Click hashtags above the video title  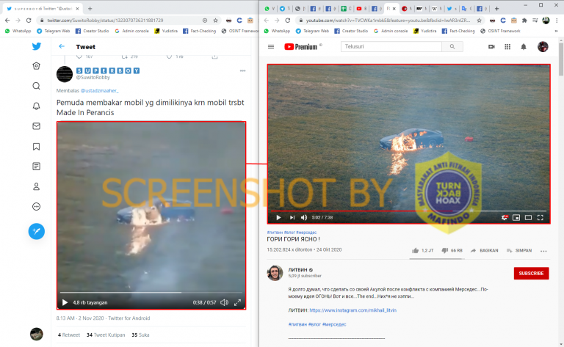click(x=292, y=233)
